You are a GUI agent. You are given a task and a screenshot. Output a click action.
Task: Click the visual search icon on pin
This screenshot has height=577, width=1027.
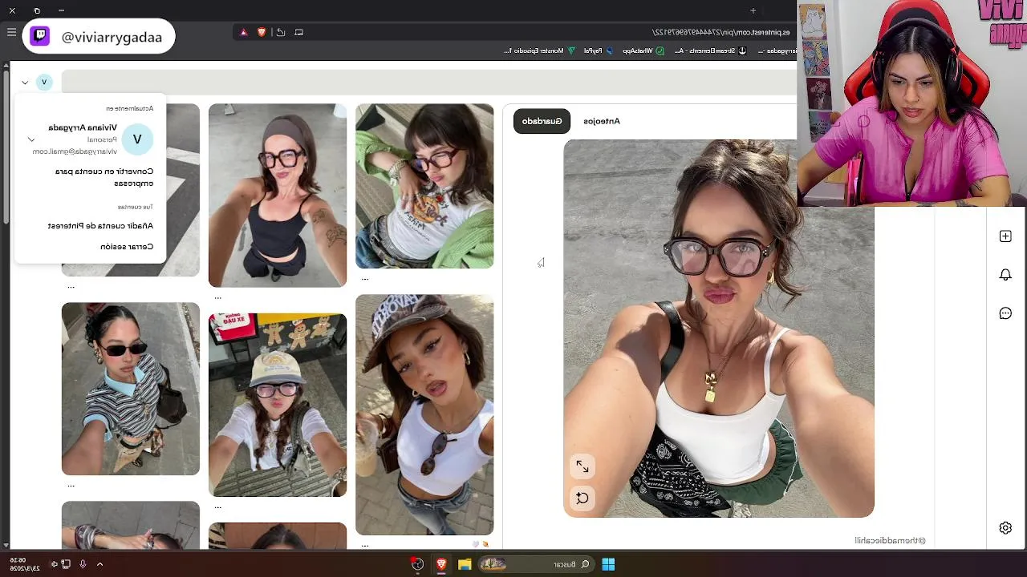pyautogui.click(x=583, y=498)
